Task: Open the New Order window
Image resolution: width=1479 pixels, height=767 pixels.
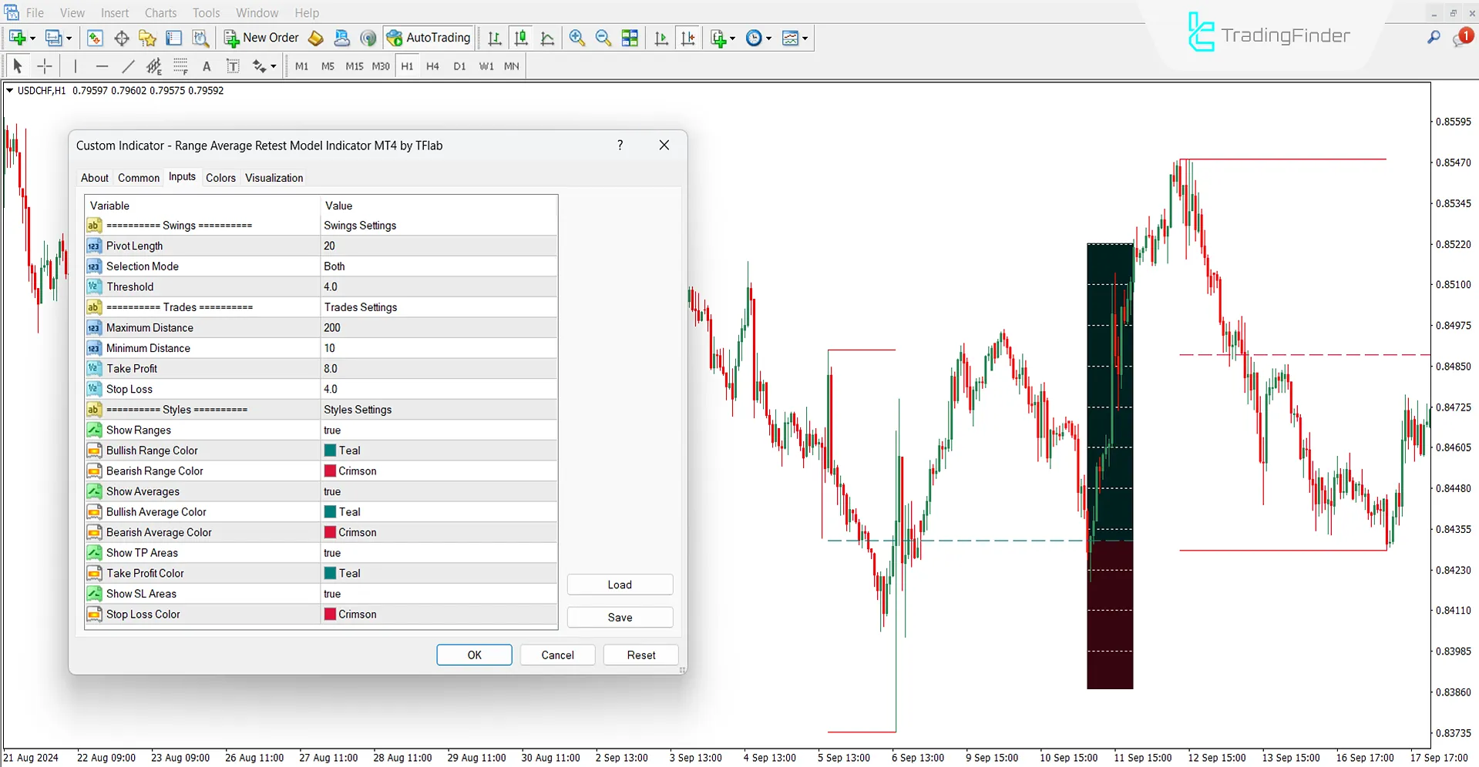Action: 261,37
